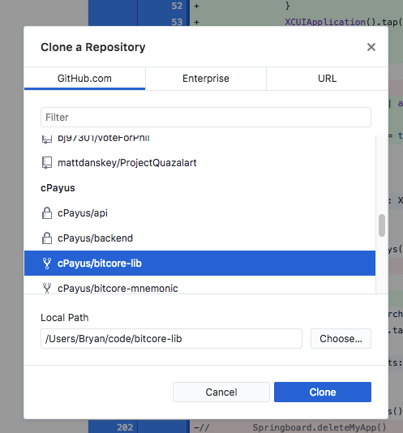Switch to the Enterprise tab
The width and height of the screenshot is (403, 433).
tap(206, 79)
